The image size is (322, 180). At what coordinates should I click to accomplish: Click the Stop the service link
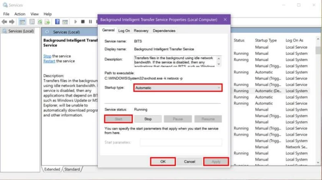[47, 56]
